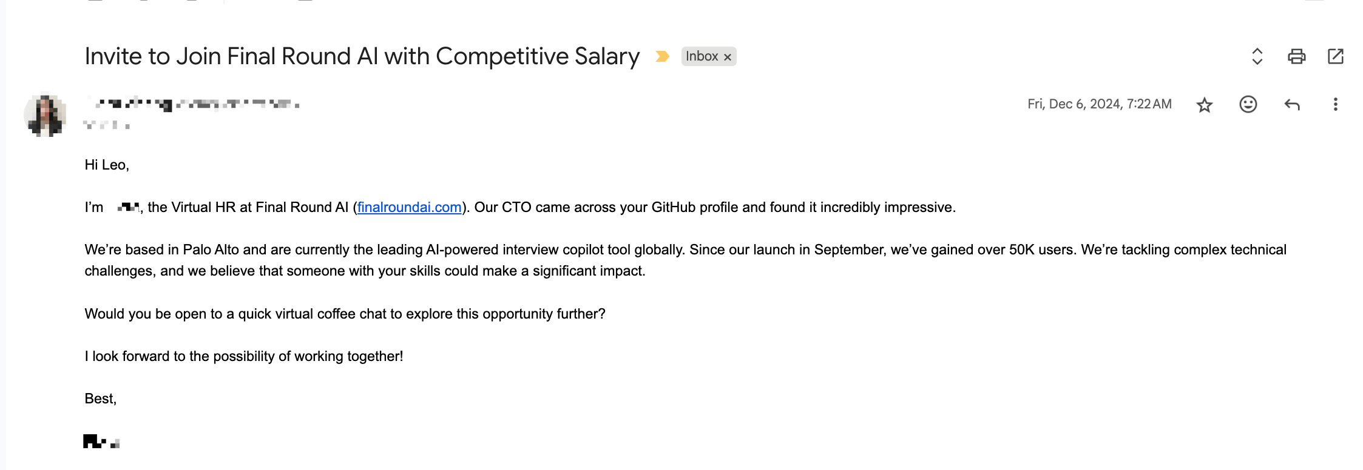Click the 'Hi Leo,' greeting line
Image resolution: width=1363 pixels, height=470 pixels.
tap(107, 165)
